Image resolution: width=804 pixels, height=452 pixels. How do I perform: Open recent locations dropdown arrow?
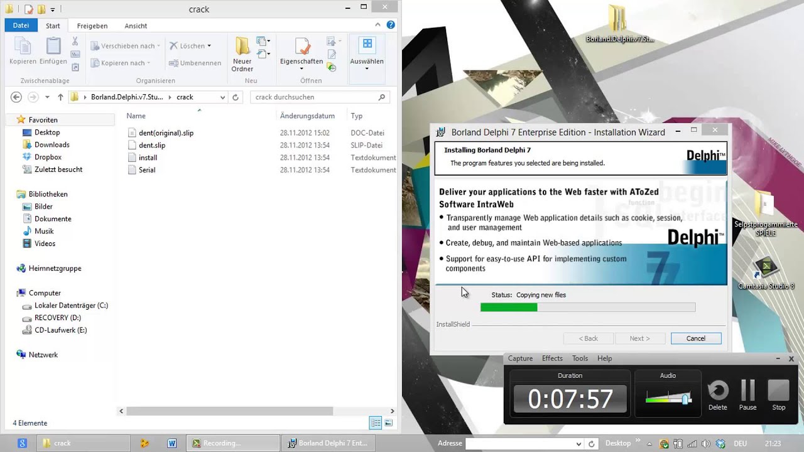pos(47,97)
